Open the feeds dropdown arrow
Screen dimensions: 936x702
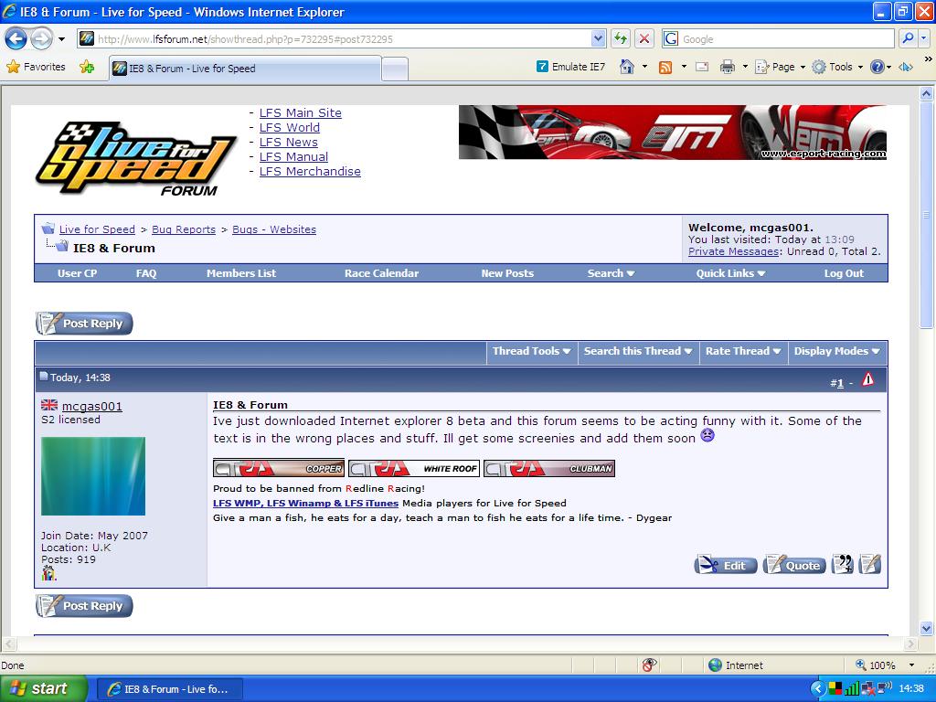pos(684,67)
